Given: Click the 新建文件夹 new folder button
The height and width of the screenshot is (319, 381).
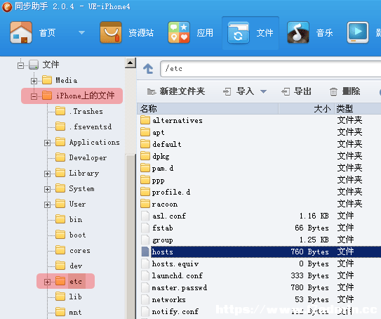Looking at the screenshot, I should point(176,91).
